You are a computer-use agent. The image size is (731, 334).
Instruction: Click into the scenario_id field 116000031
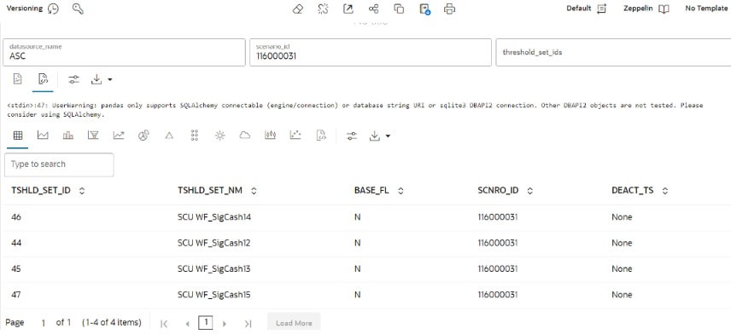tap(371, 52)
